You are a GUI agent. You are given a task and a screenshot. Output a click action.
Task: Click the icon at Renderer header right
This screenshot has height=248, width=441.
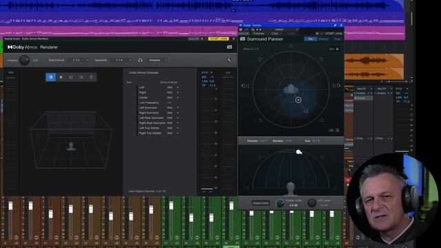[229, 47]
